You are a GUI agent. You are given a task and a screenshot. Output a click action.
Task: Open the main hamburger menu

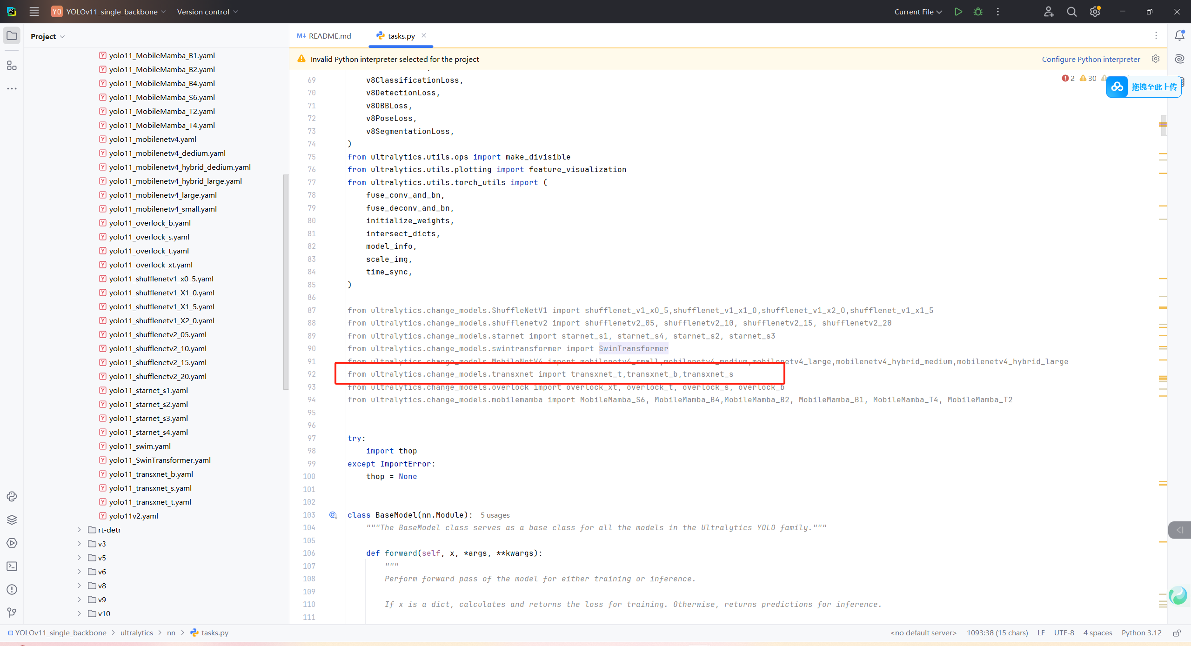(x=34, y=12)
